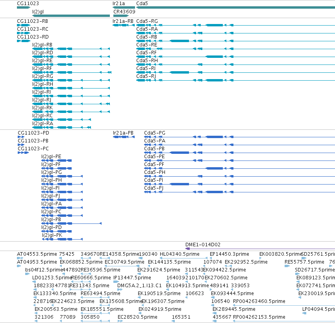Click the l(2)gl-PB protein label
Image resolution: width=335 pixels, height=323 pixels.
pos(51,220)
